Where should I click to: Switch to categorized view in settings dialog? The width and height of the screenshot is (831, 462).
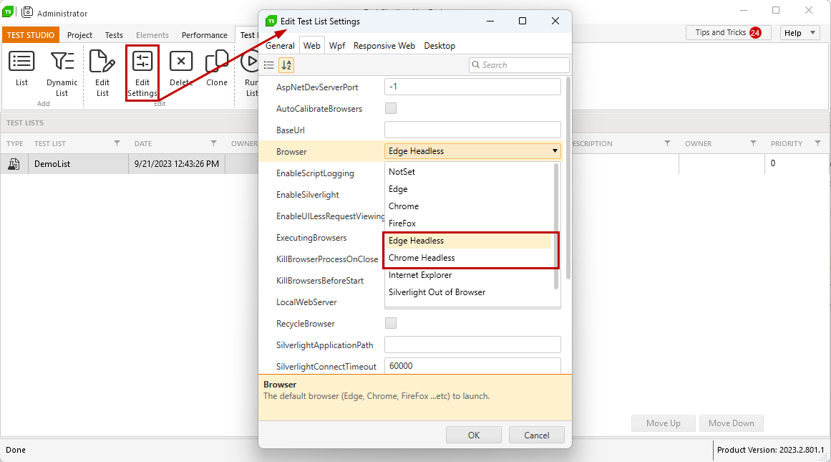click(x=268, y=65)
